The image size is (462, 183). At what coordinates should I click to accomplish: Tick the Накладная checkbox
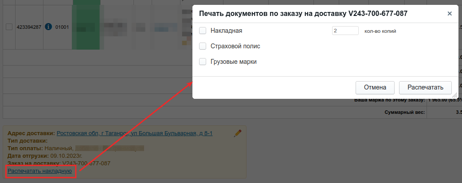[x=203, y=31]
